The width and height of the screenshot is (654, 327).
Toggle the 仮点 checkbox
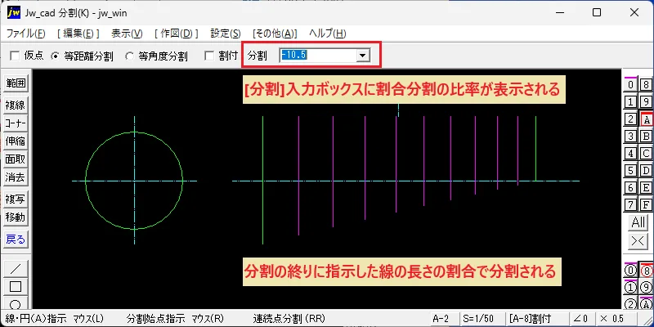[15, 56]
